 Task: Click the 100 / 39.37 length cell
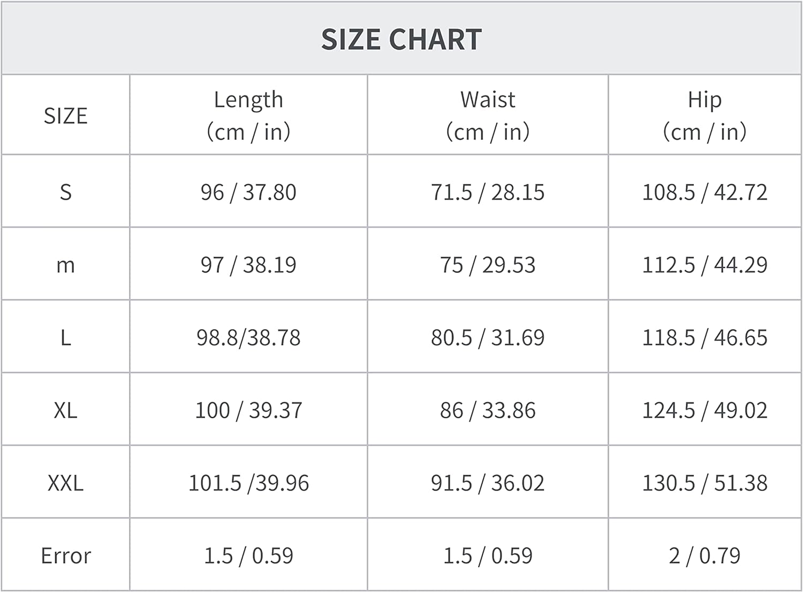pos(248,410)
